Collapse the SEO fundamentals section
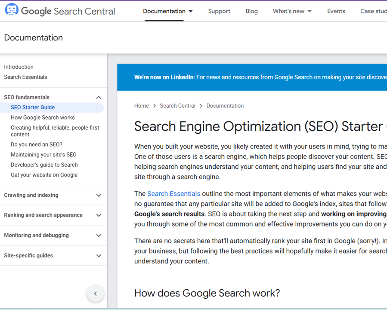Screen dimensions: 387x310 click(x=99, y=97)
